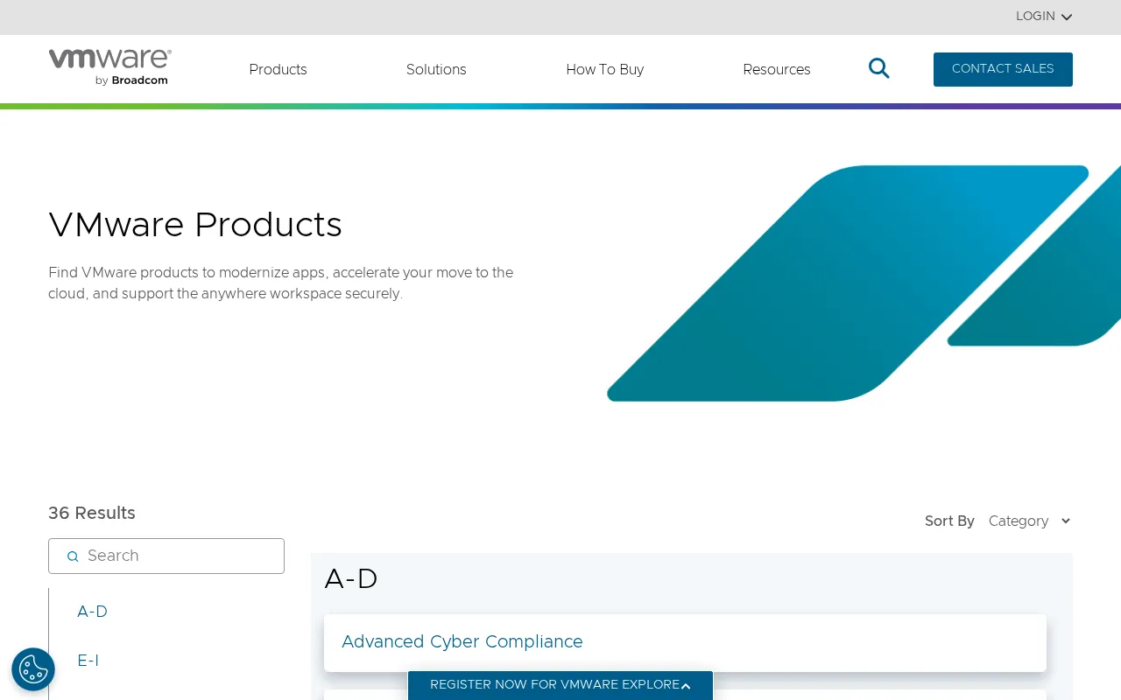Image resolution: width=1121 pixels, height=700 pixels.
Task: Click the magnifier icon inside product search
Action: (73, 556)
